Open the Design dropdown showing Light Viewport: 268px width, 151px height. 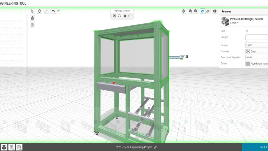click(x=257, y=45)
